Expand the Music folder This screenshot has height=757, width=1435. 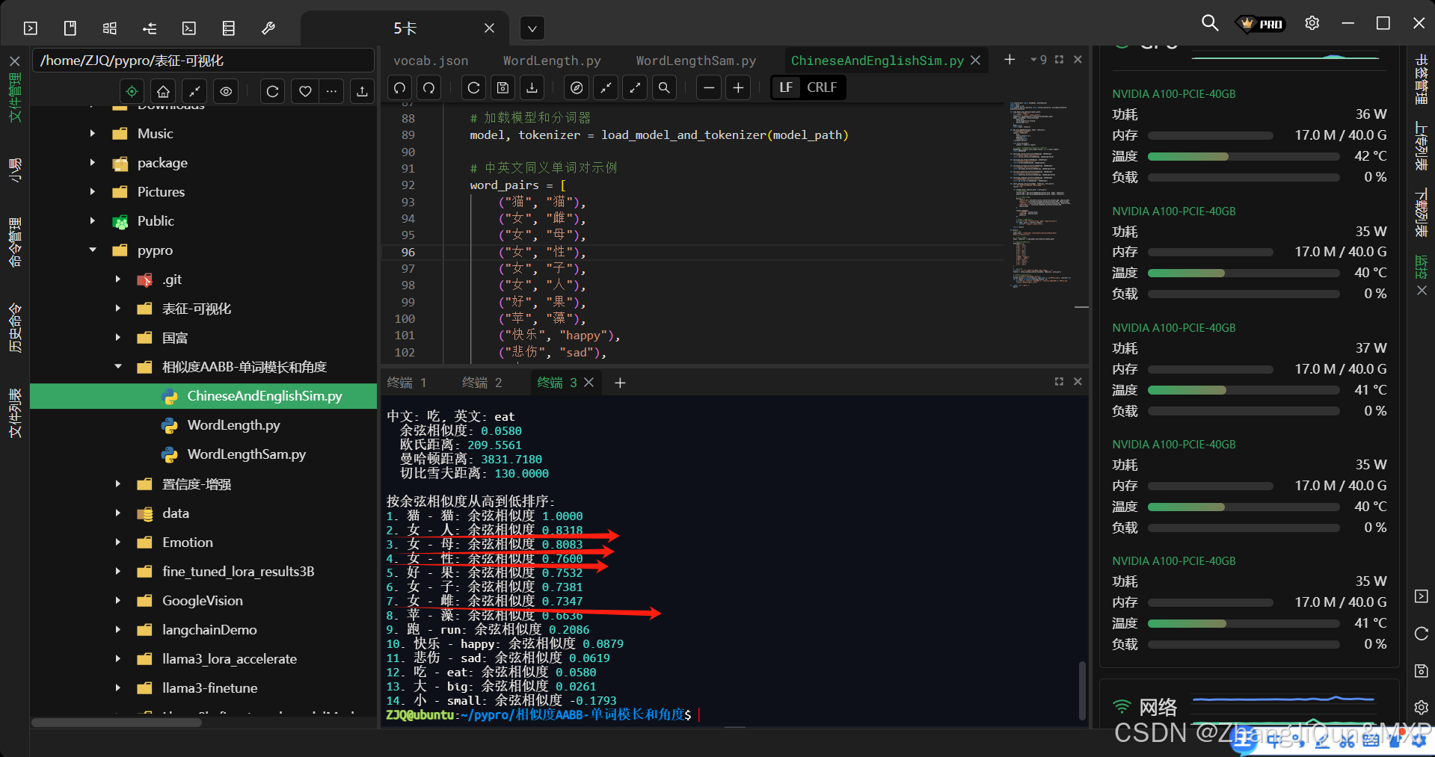point(92,134)
